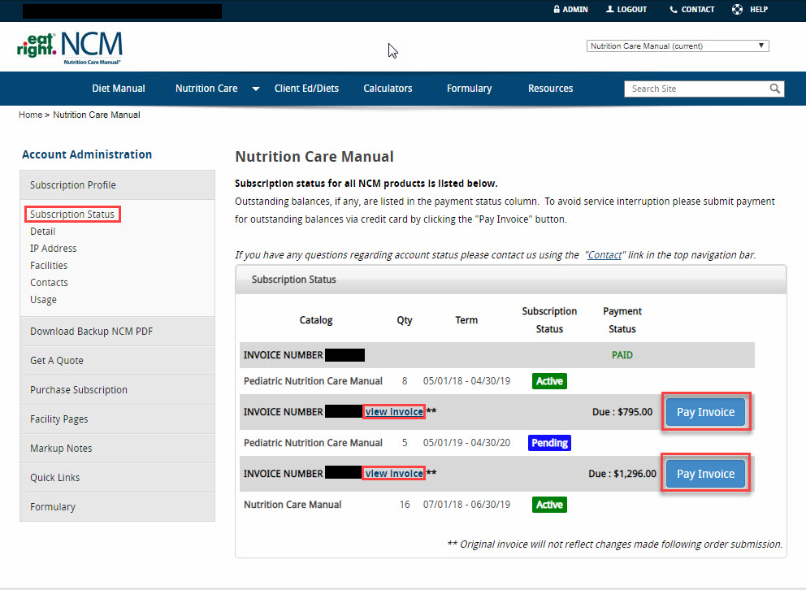Screen dimensions: 806x590
Task: Open Facility Pages in sidebar
Action: [117, 419]
